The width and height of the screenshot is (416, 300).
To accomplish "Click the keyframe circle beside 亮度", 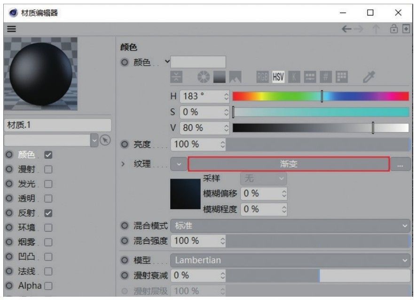I will click(x=125, y=144).
